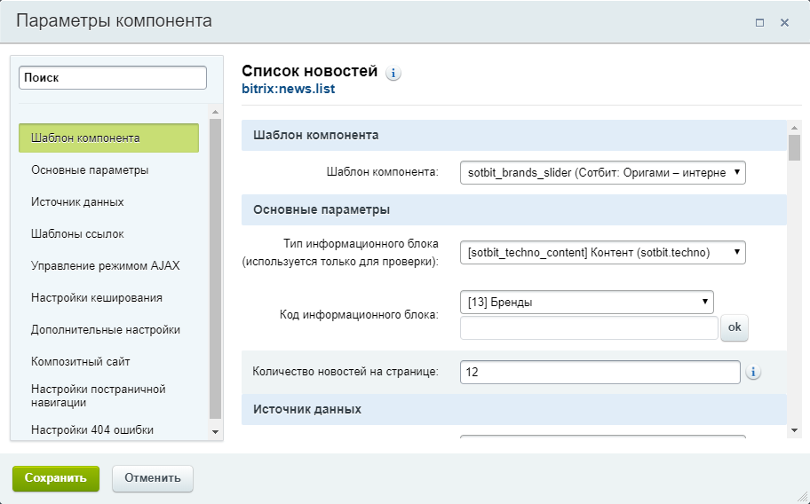
Task: Expand the dialog with the maximize icon
Action: coord(759,23)
